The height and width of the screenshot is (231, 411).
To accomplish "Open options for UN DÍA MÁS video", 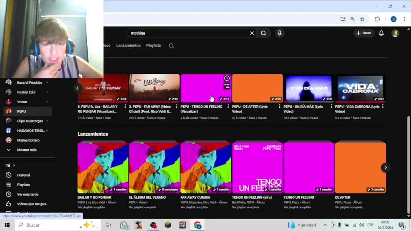I will pyautogui.click(x=331, y=107).
